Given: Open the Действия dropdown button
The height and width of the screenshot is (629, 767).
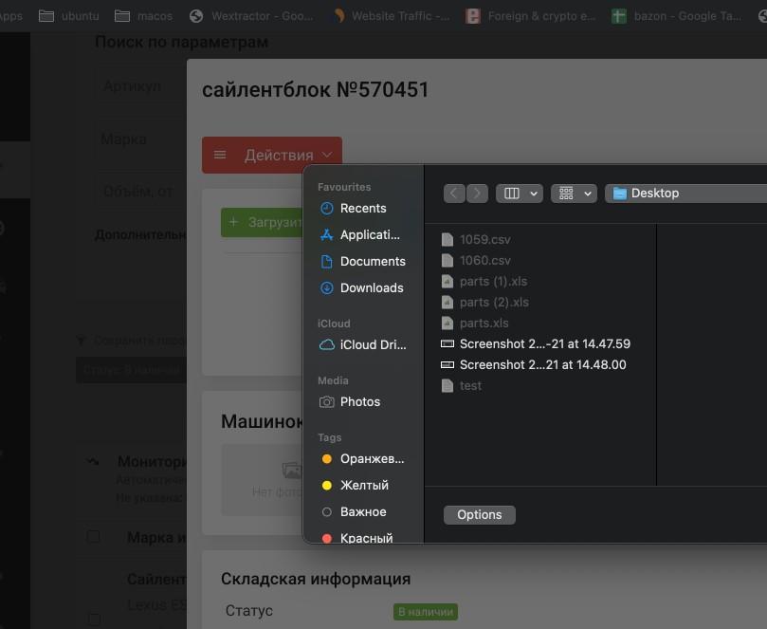Looking at the screenshot, I should [272, 156].
